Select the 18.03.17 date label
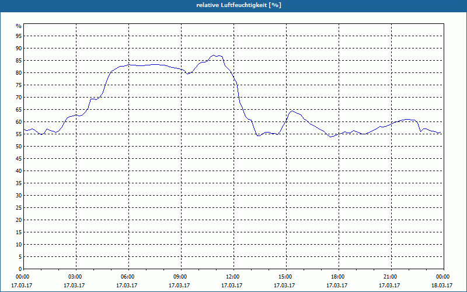 tap(442, 286)
